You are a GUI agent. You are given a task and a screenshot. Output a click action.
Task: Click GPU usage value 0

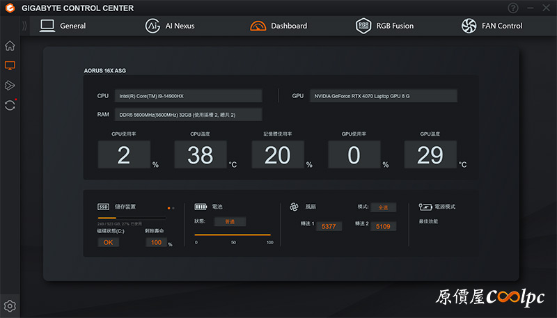(354, 154)
